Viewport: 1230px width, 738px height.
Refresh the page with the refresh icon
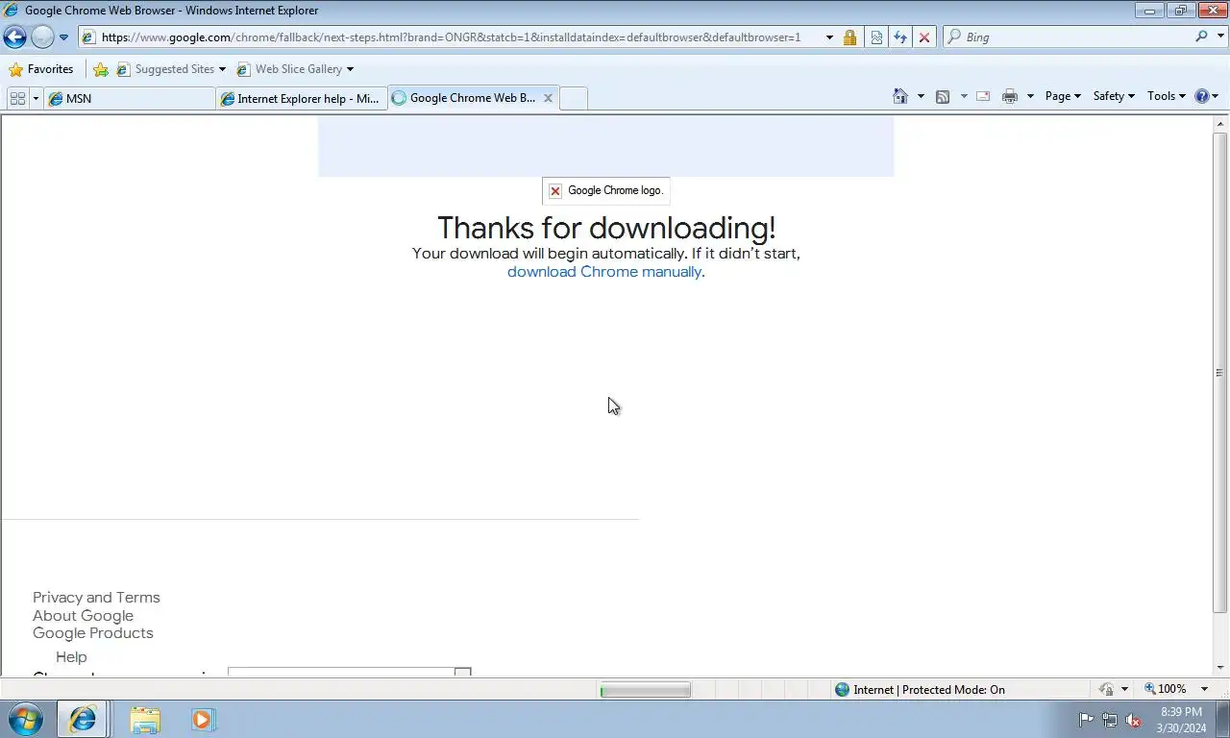[x=900, y=37]
